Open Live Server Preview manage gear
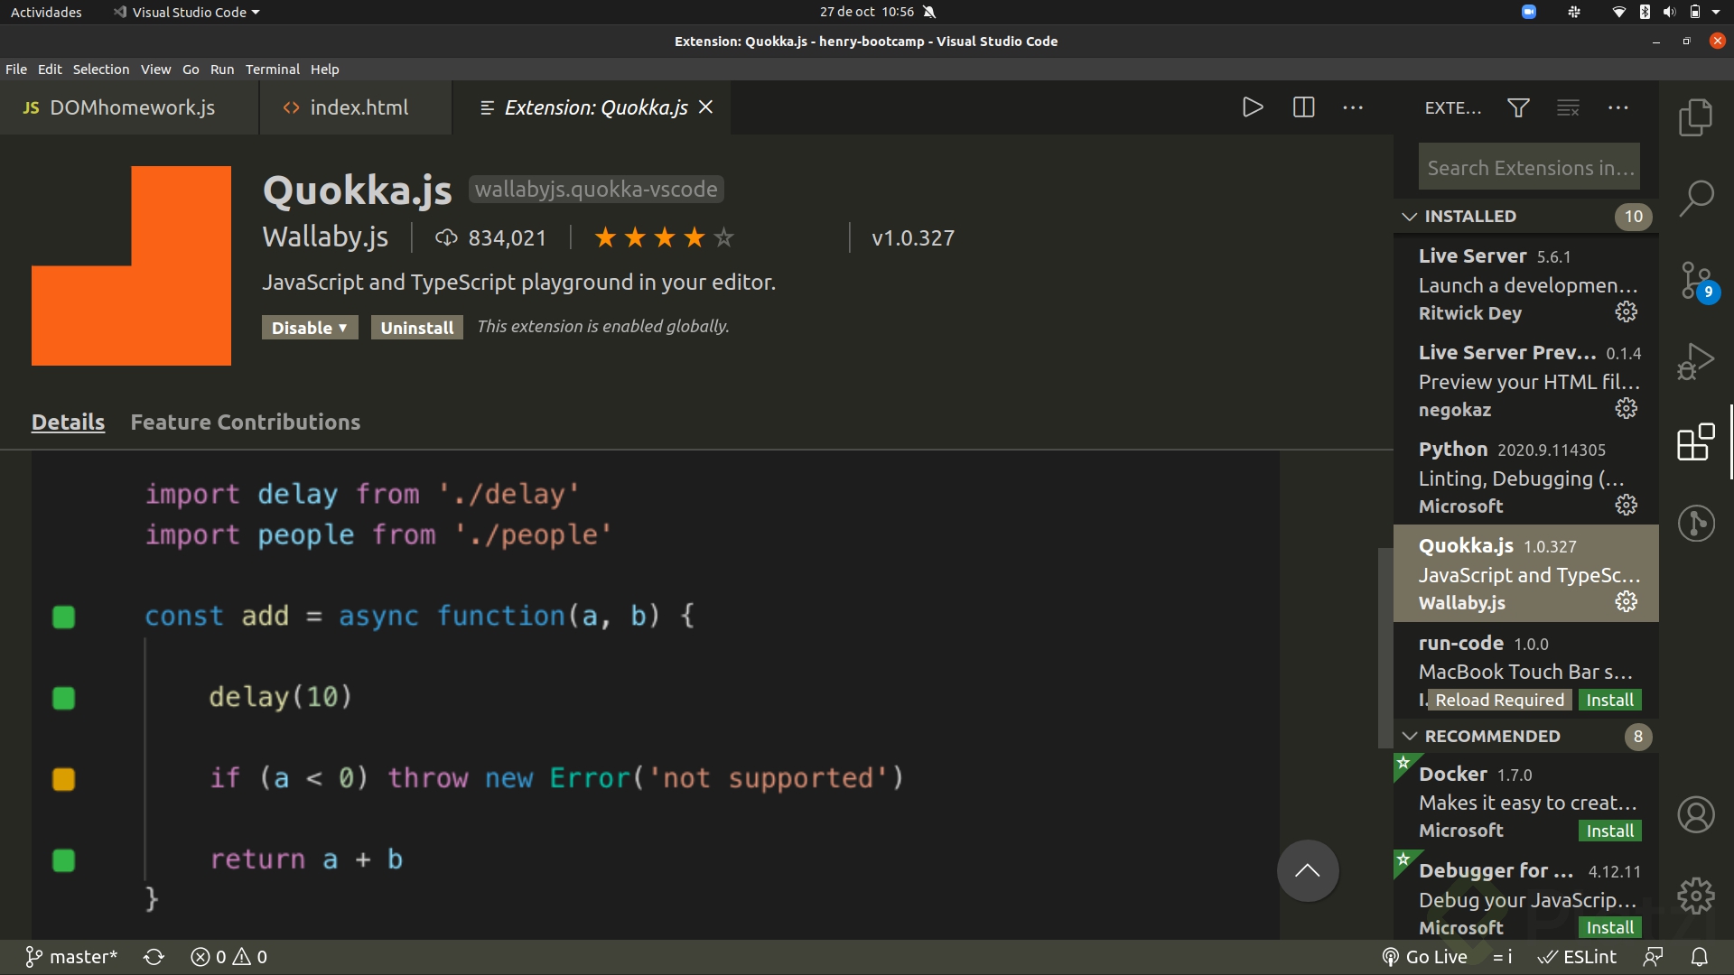The height and width of the screenshot is (975, 1734). point(1626,409)
